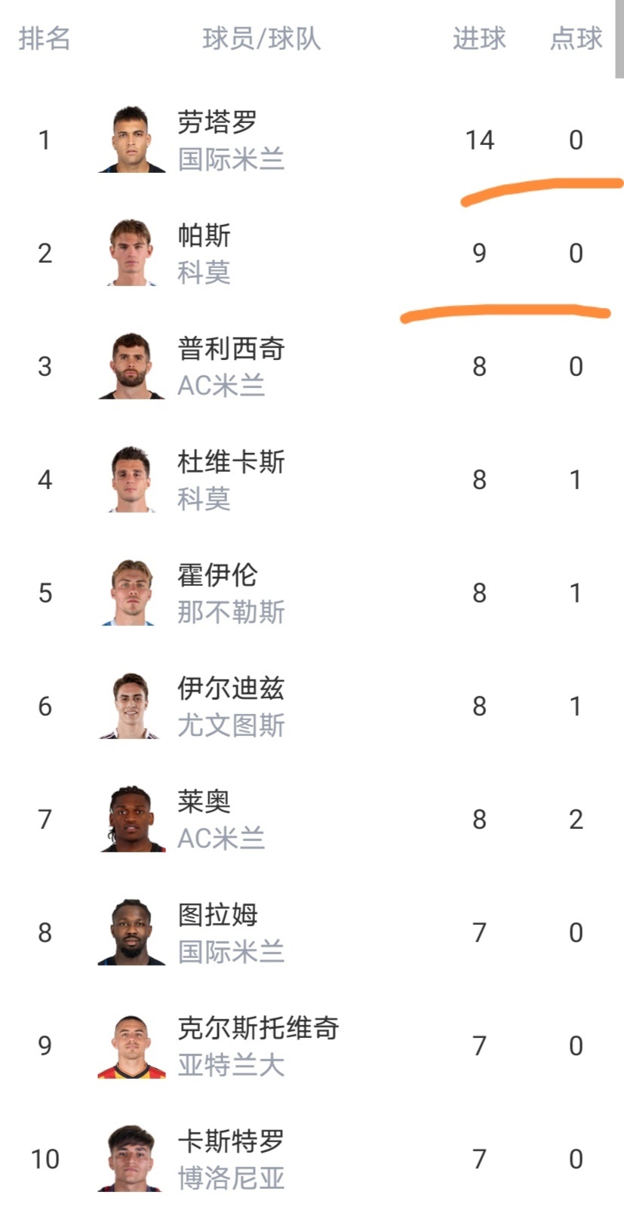The image size is (624, 1229).
Task: Select 杜维卡斯 player portrait
Action: point(132,480)
